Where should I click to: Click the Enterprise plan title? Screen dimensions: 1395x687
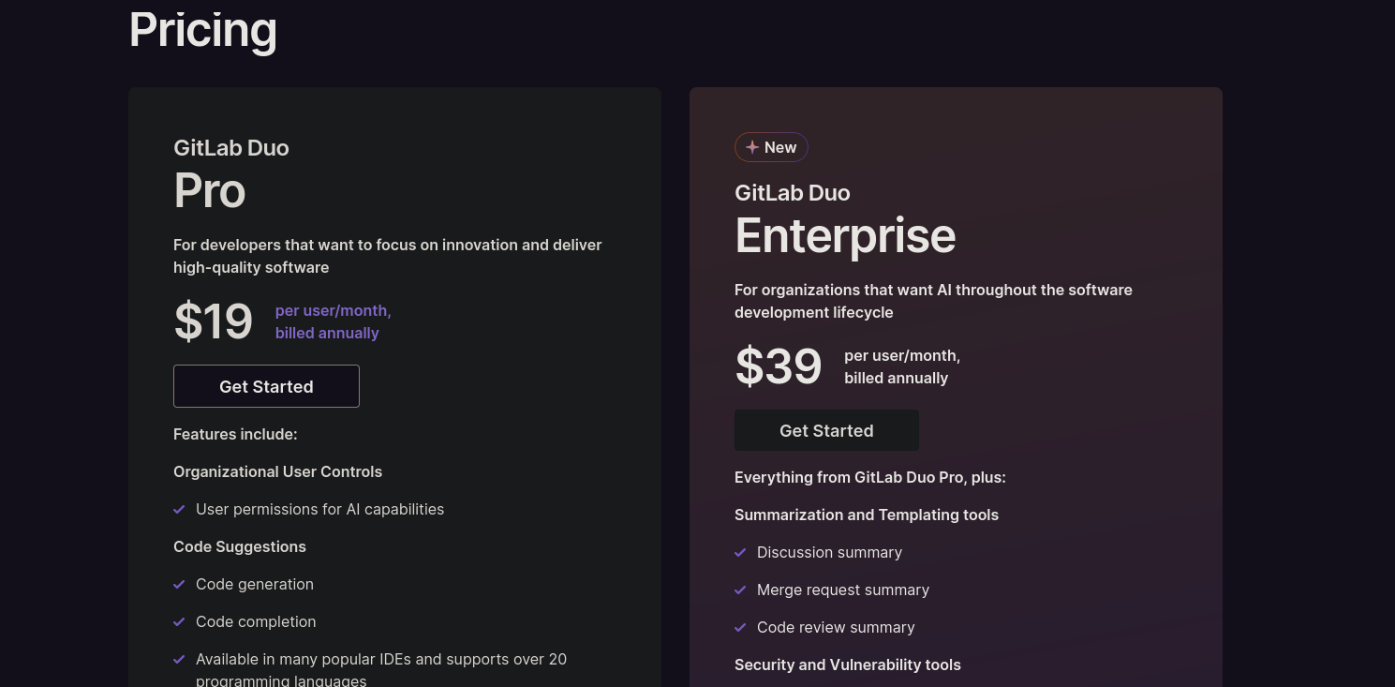pos(845,235)
